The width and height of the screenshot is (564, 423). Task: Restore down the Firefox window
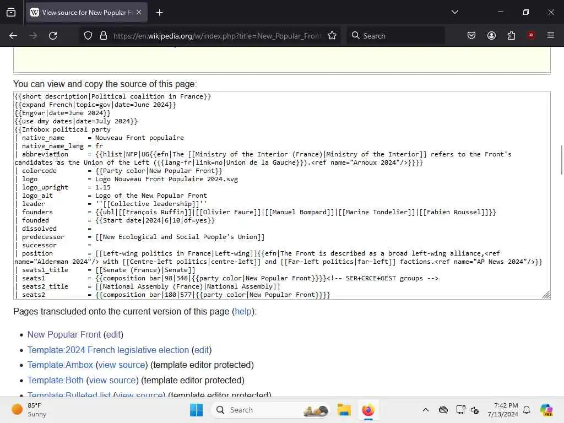(x=525, y=12)
